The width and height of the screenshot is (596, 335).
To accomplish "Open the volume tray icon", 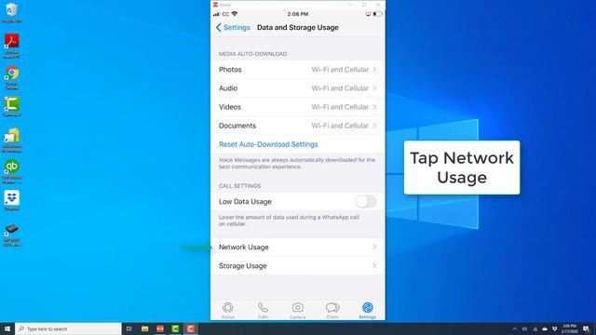I will click(x=524, y=328).
